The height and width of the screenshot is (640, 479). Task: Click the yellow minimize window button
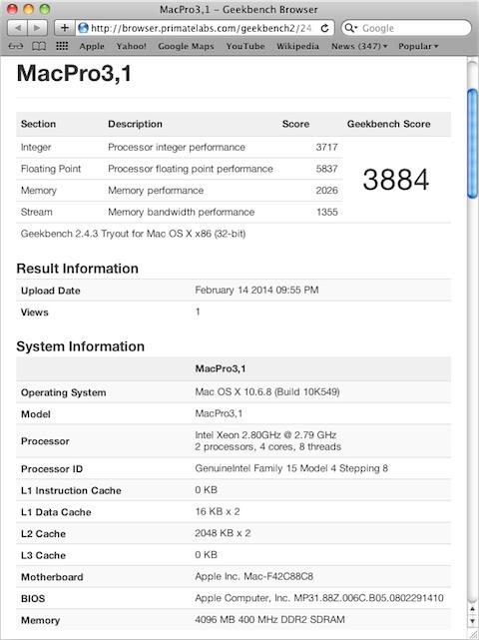tap(29, 9)
